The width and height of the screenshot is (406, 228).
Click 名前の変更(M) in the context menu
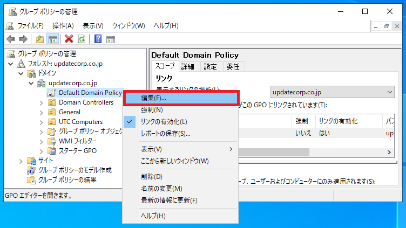tap(161, 189)
